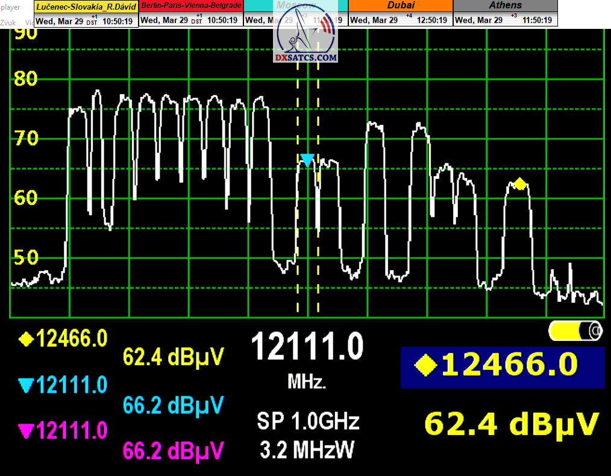
Task: Click the DXSATCS.COM satellite dish logo
Action: (307, 36)
